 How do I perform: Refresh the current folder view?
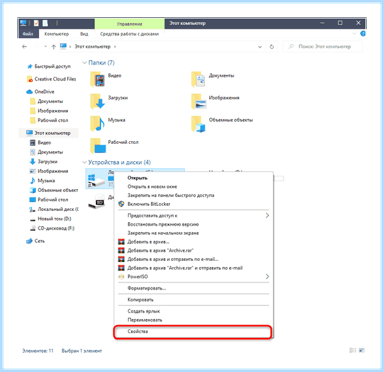click(271, 47)
